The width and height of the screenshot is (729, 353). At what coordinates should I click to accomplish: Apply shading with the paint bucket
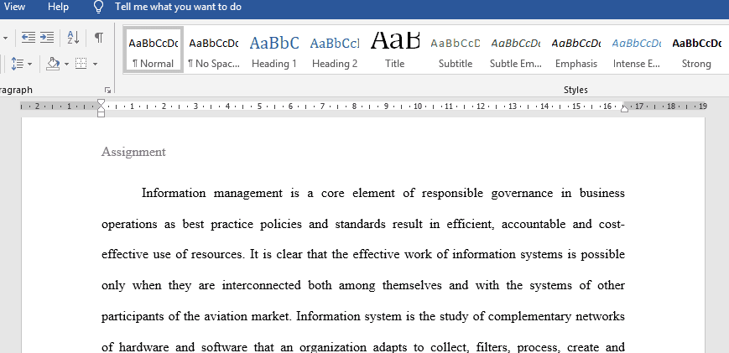pos(53,64)
